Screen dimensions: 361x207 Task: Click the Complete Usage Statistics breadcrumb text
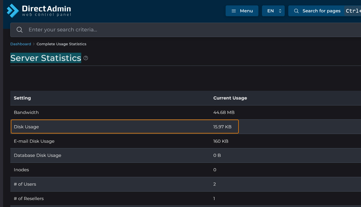(61, 44)
